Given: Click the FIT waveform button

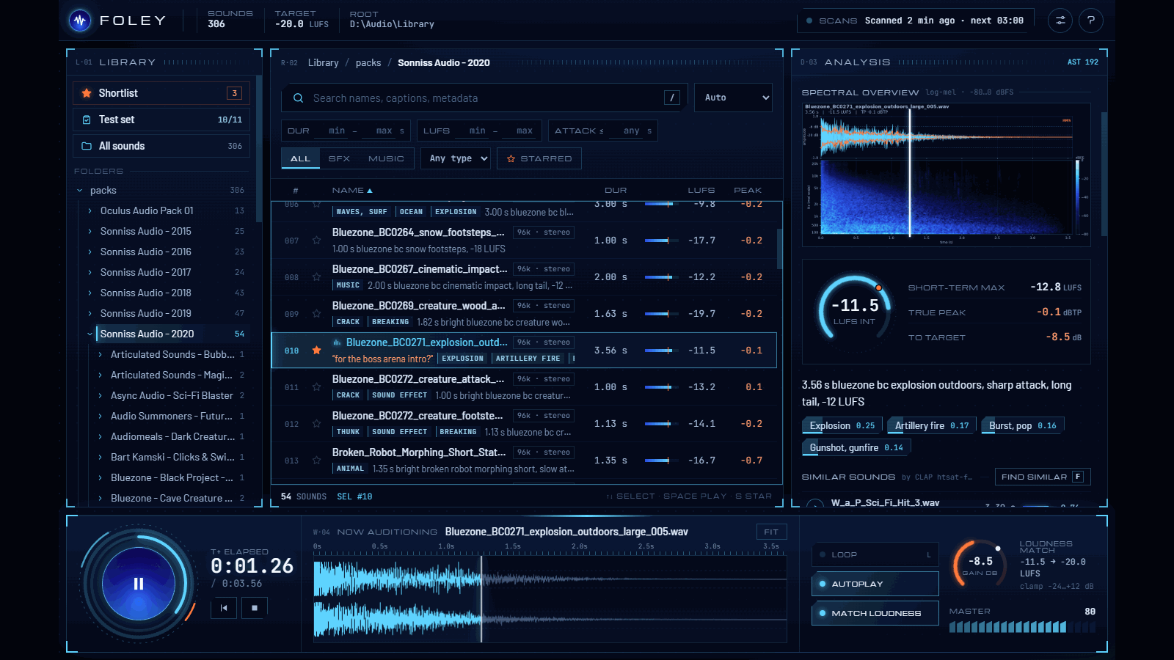Looking at the screenshot, I should pos(771,532).
